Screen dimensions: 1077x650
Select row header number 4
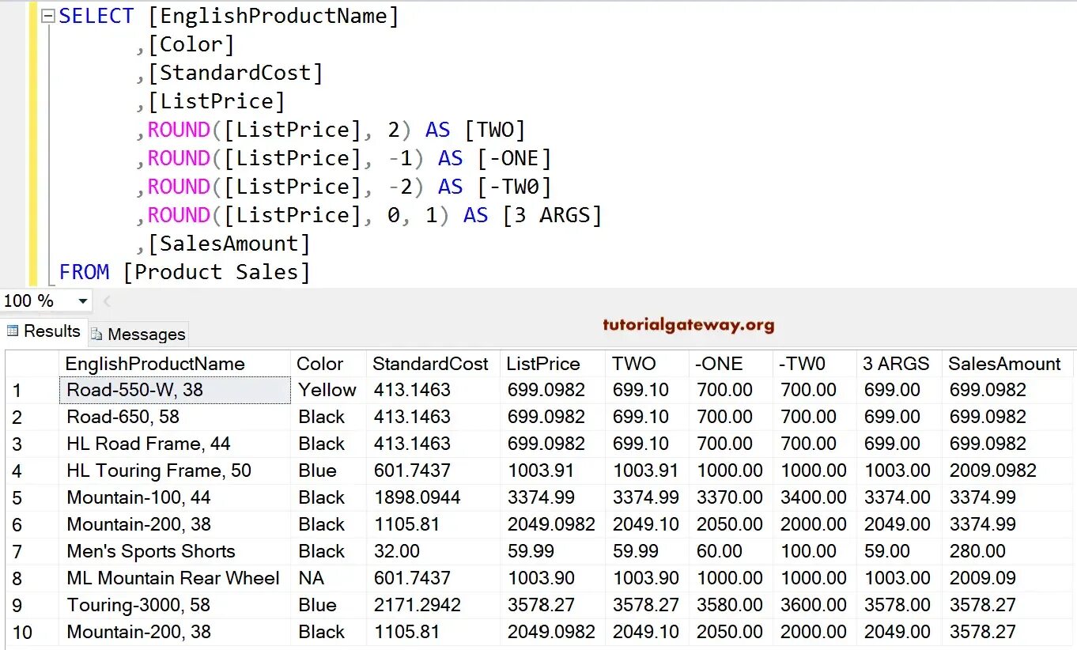[x=32, y=471]
